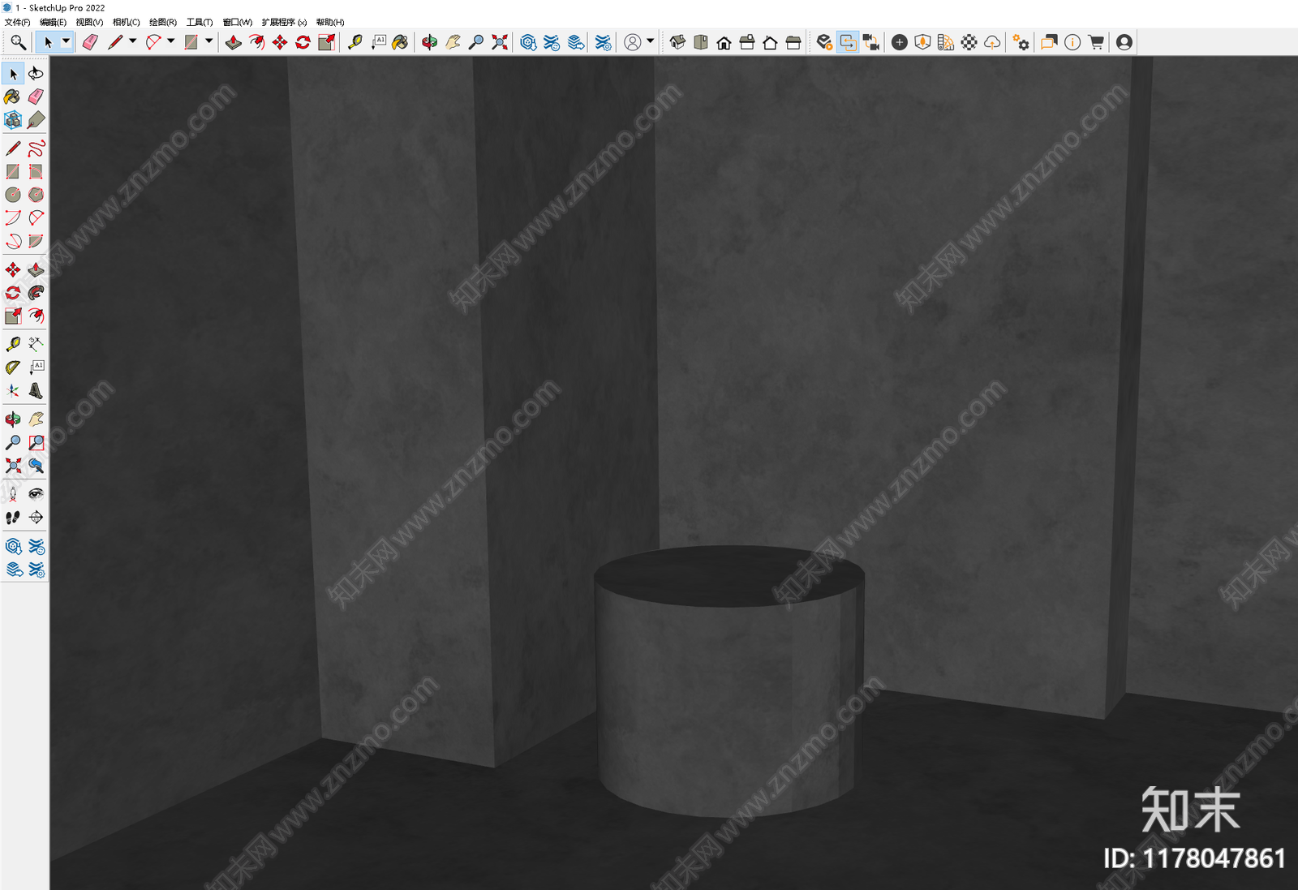Image resolution: width=1298 pixels, height=890 pixels.
Task: Click the dark profile avatar icon
Action: tap(1124, 42)
